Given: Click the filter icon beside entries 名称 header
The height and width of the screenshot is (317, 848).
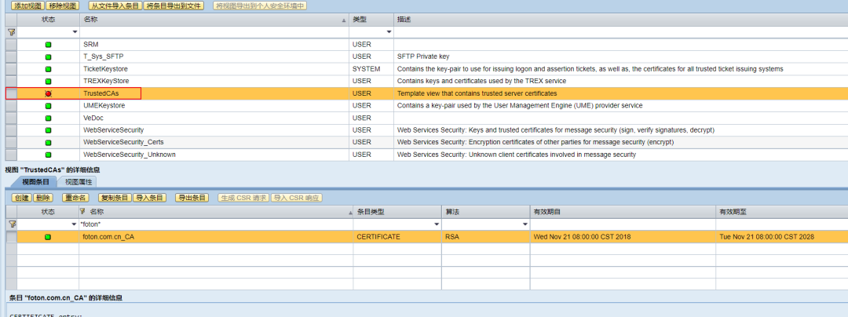Looking at the screenshot, I should (x=82, y=211).
